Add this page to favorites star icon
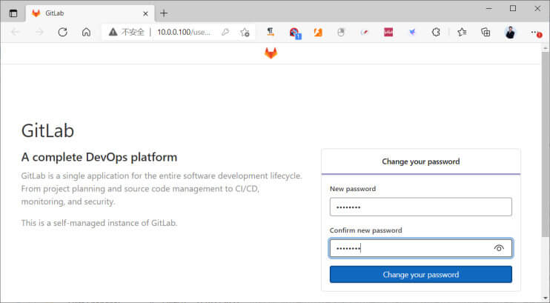 click(245, 33)
